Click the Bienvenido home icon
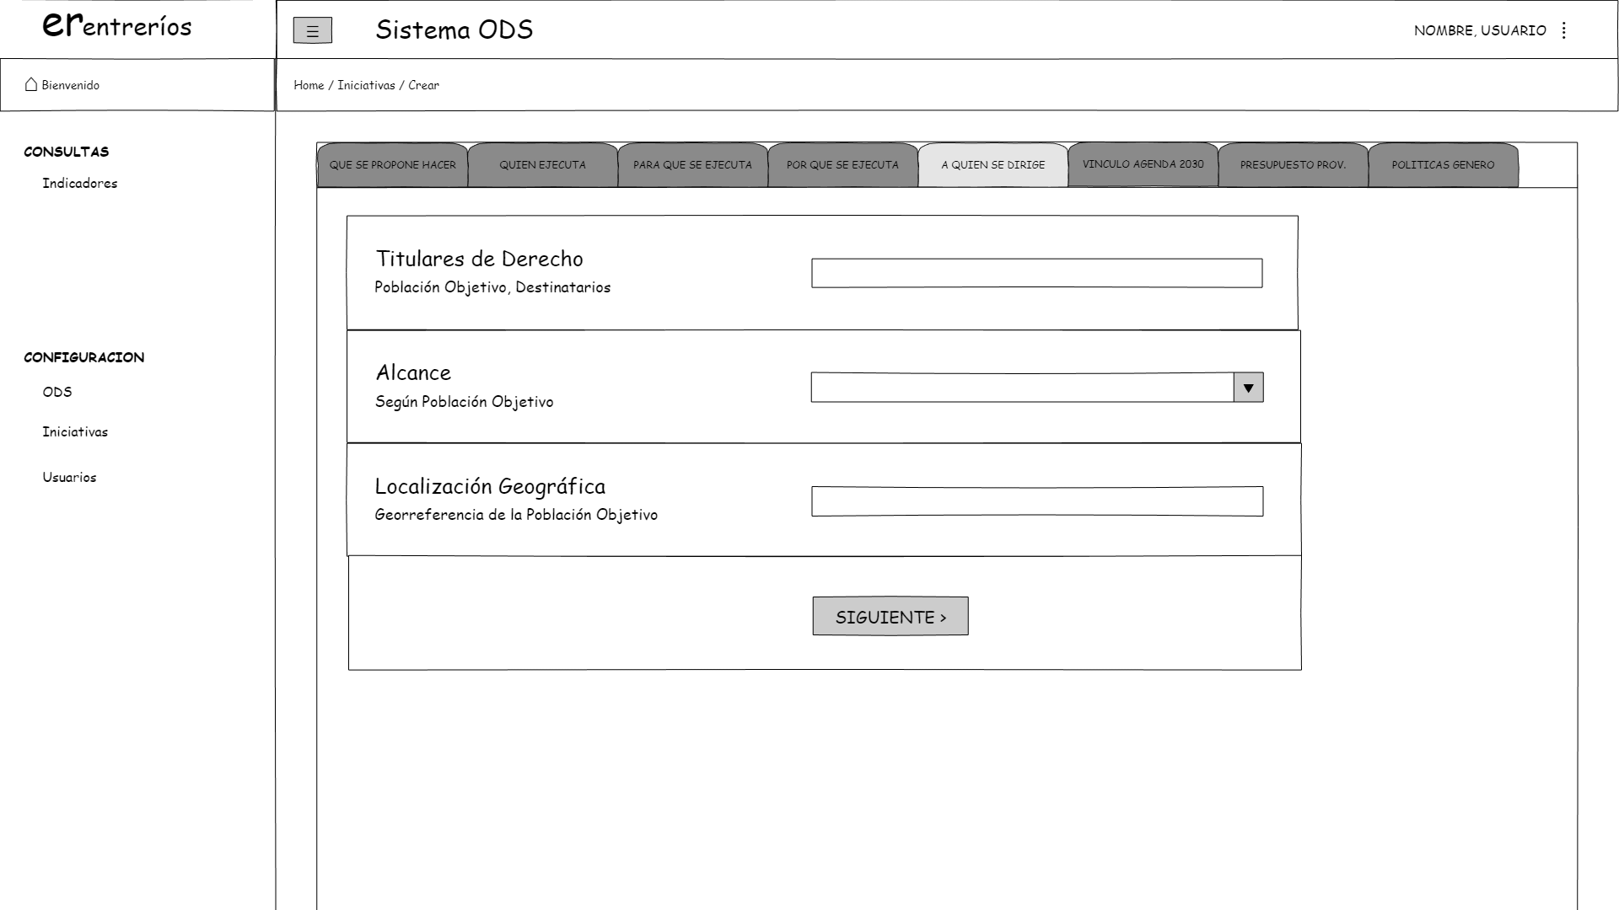 point(31,84)
